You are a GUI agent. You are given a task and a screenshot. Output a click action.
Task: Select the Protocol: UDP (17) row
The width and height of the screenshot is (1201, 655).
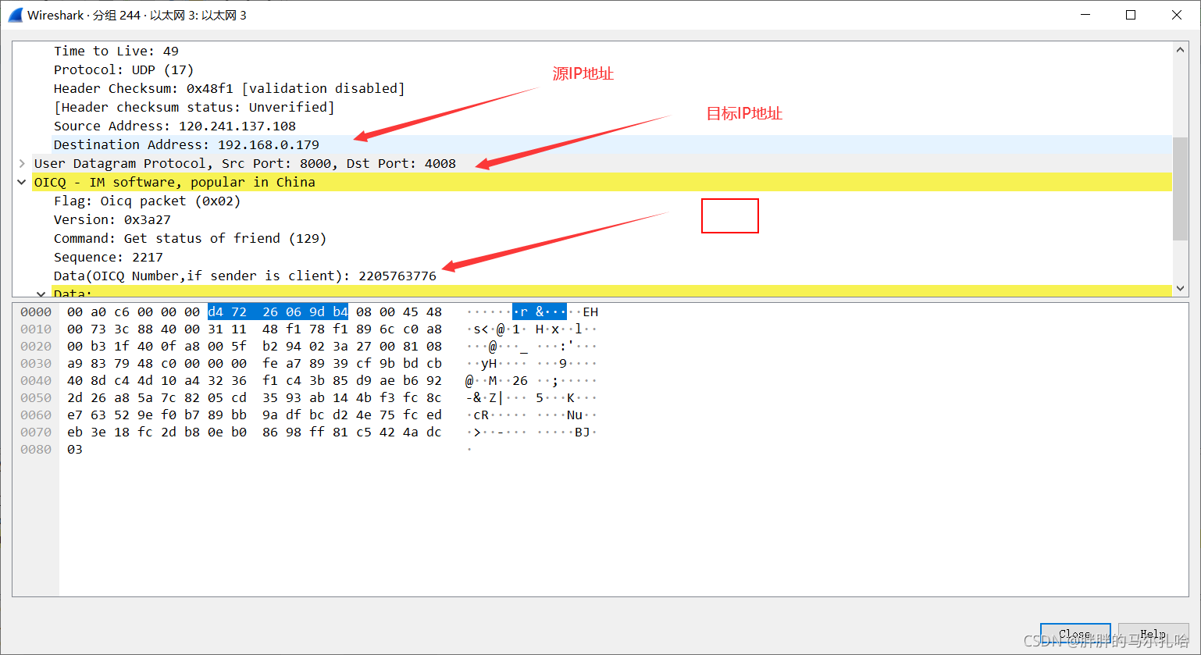tap(123, 69)
